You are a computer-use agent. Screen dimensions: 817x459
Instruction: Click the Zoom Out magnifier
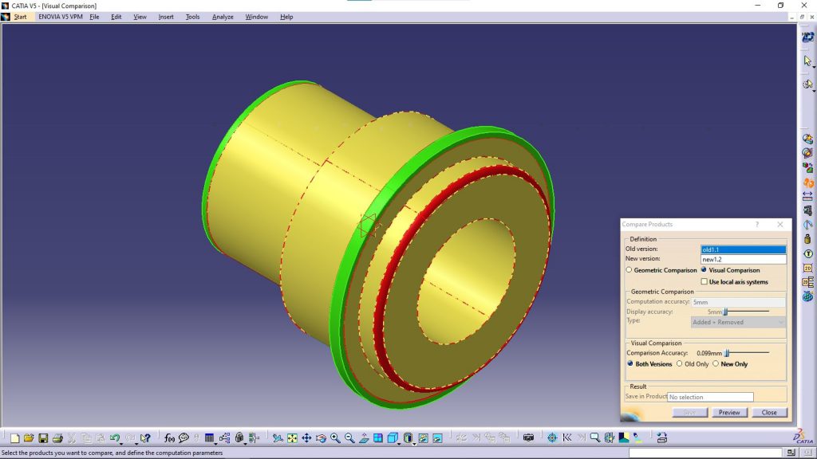(x=349, y=438)
